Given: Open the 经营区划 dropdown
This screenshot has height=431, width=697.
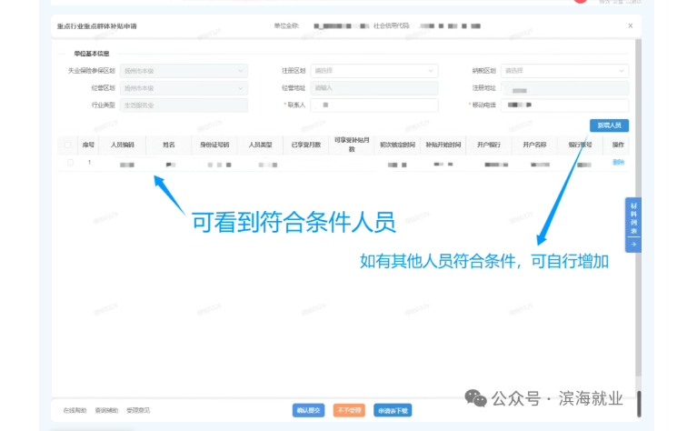Looking at the screenshot, I should [184, 88].
